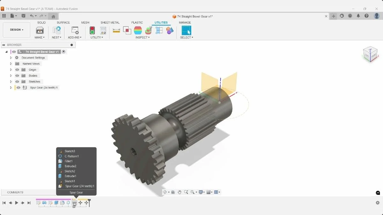Expand the Origin node
The image size is (383, 215).
click(11, 70)
